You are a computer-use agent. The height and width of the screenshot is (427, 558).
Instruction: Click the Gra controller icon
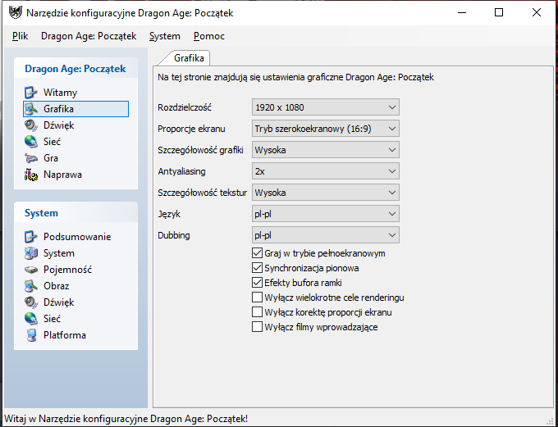click(31, 158)
